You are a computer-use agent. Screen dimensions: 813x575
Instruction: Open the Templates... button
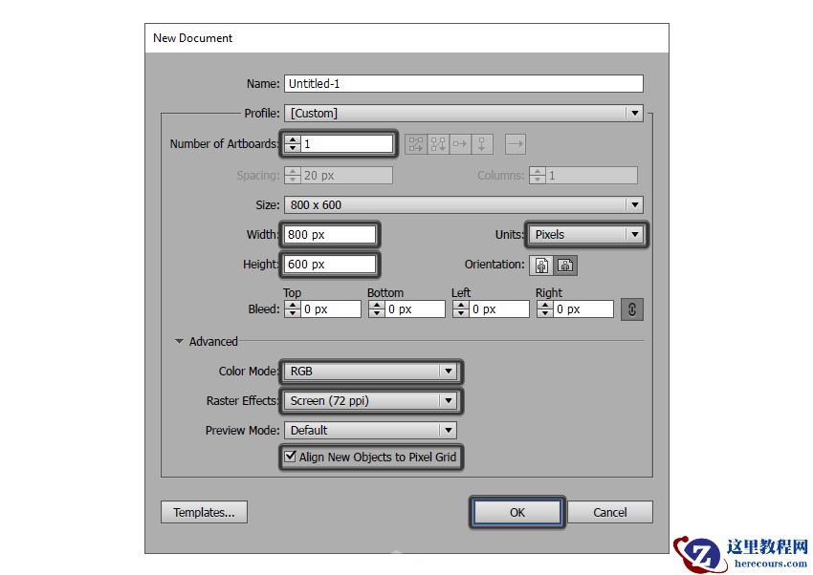pyautogui.click(x=204, y=512)
